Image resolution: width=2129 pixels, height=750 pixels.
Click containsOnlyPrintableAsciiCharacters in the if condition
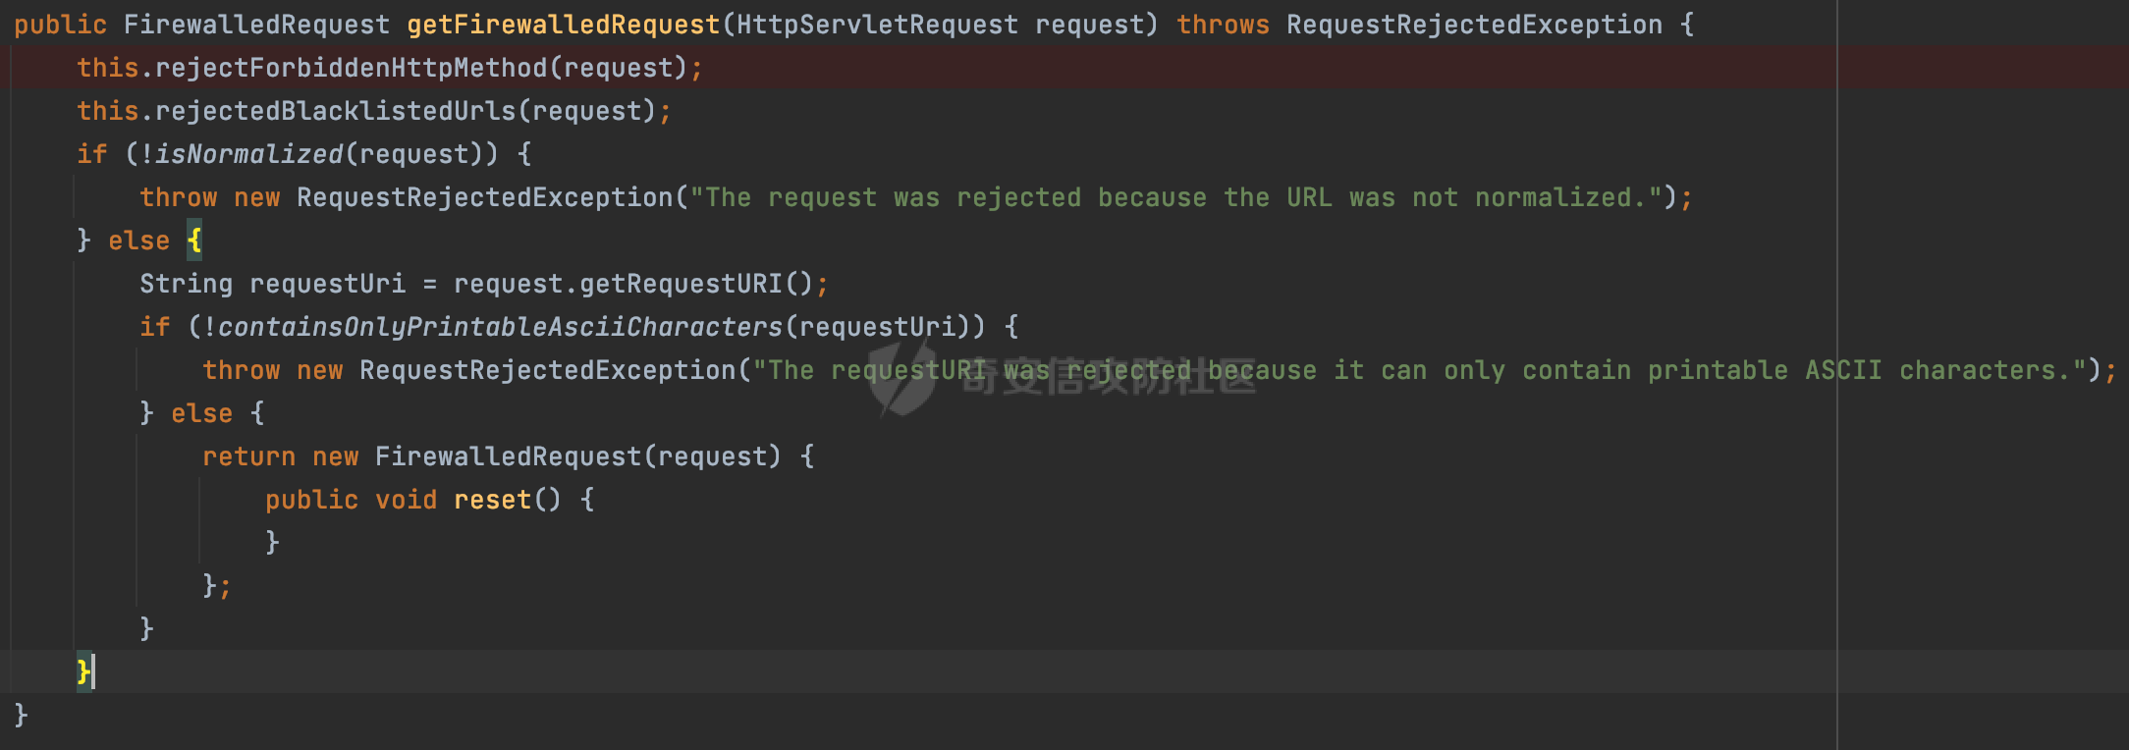tap(500, 327)
